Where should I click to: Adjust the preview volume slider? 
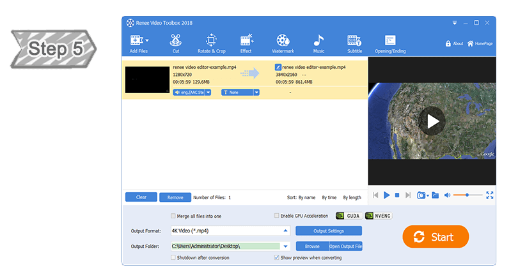468,195
